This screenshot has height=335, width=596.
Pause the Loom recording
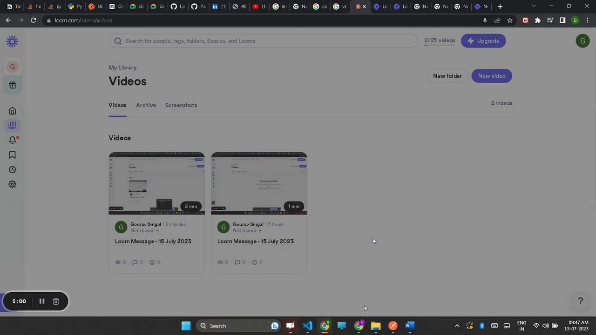[42, 301]
